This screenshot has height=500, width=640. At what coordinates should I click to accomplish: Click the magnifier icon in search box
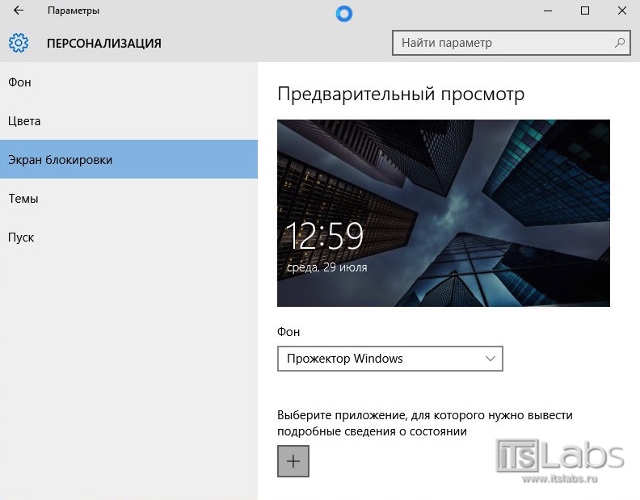(x=620, y=43)
